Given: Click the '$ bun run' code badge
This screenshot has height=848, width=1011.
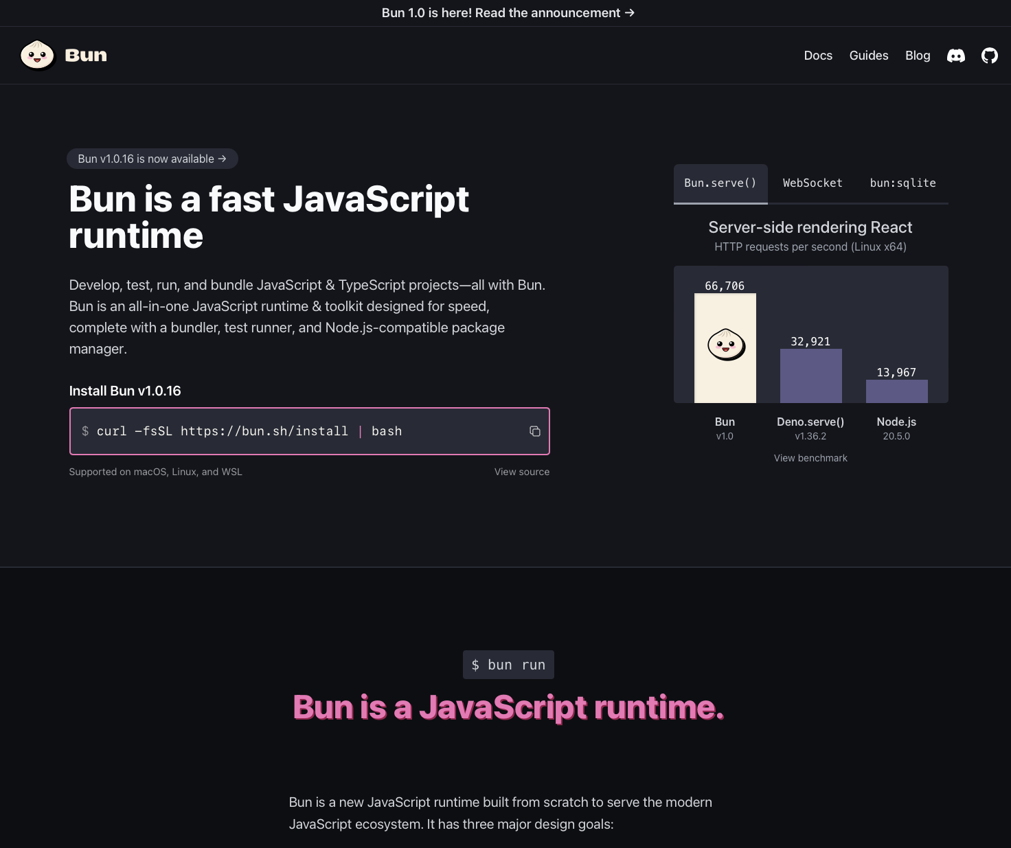Looking at the screenshot, I should point(508,665).
